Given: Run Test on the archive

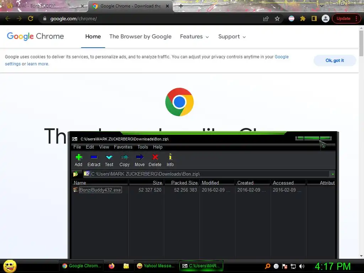Looking at the screenshot, I should coord(109,160).
